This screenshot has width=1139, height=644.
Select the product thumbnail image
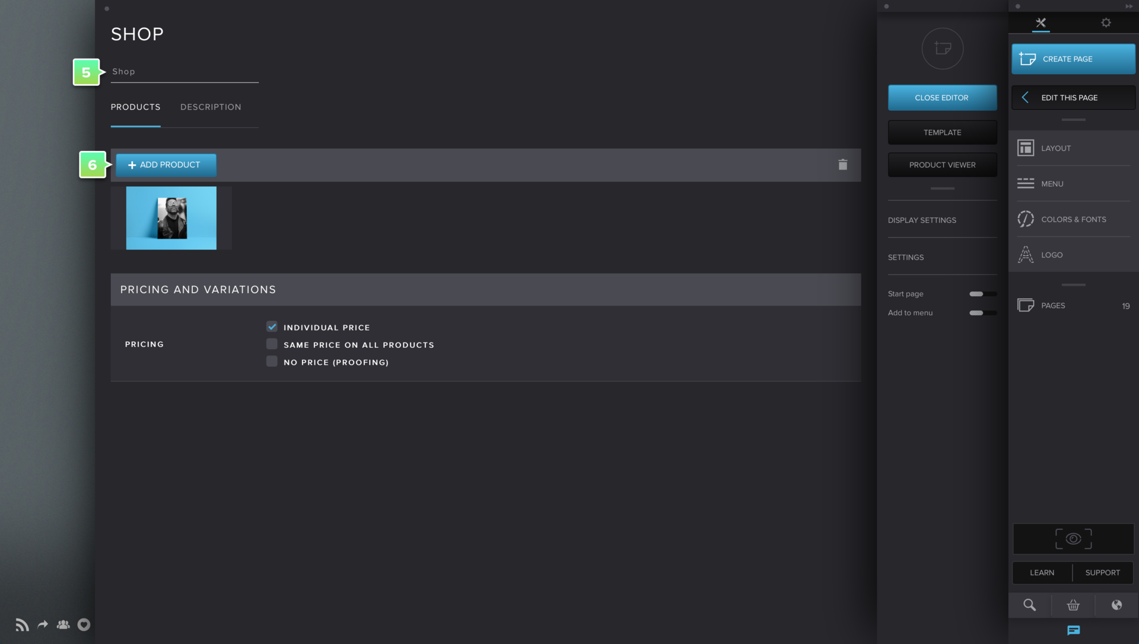[x=171, y=218]
